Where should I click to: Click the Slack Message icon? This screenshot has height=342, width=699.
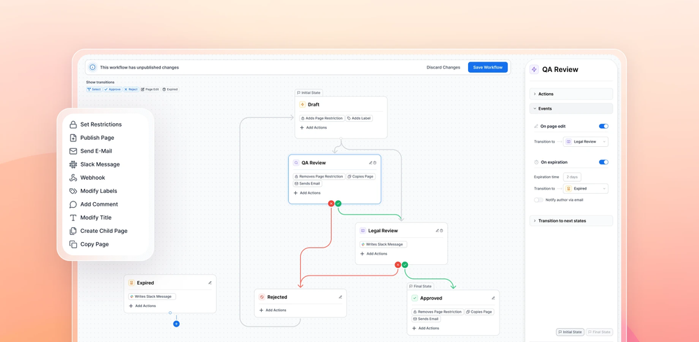73,164
